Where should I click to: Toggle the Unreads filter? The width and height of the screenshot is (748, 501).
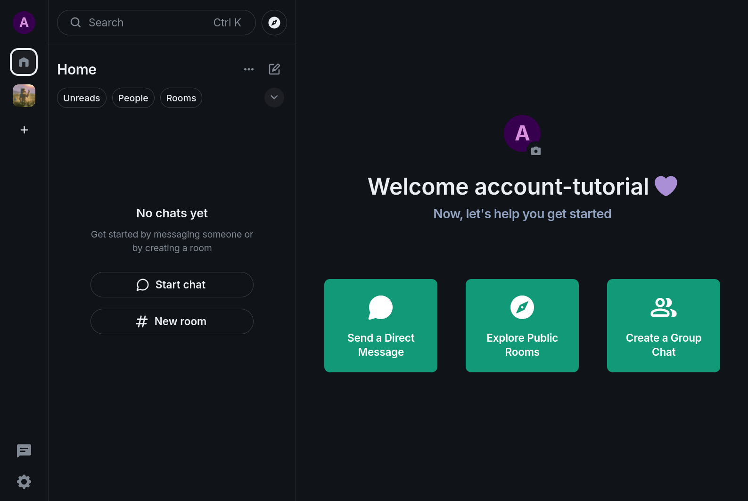click(82, 98)
